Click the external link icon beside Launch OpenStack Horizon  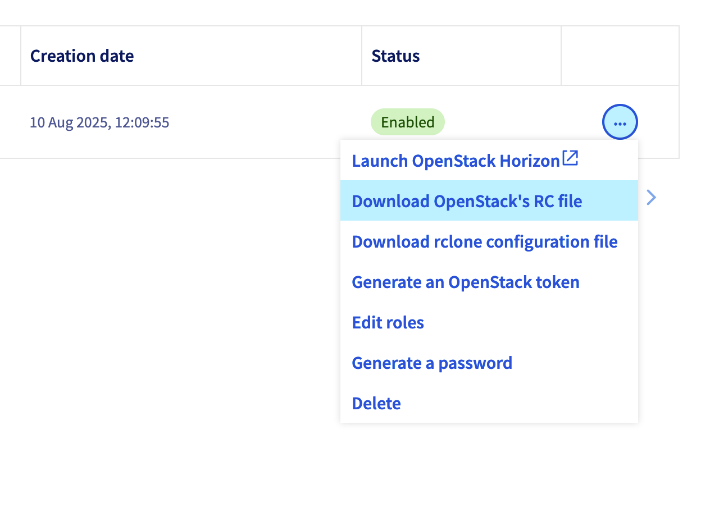(570, 158)
